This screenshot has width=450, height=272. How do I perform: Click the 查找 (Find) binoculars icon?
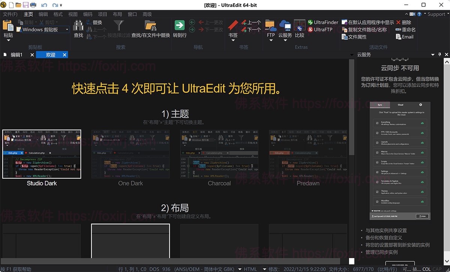click(x=78, y=24)
